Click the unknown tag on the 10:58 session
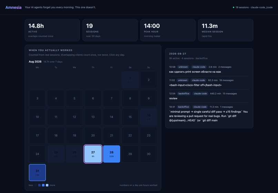 pos(183,67)
